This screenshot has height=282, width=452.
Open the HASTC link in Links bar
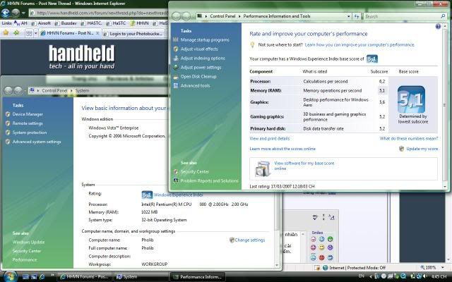[x=91, y=23]
